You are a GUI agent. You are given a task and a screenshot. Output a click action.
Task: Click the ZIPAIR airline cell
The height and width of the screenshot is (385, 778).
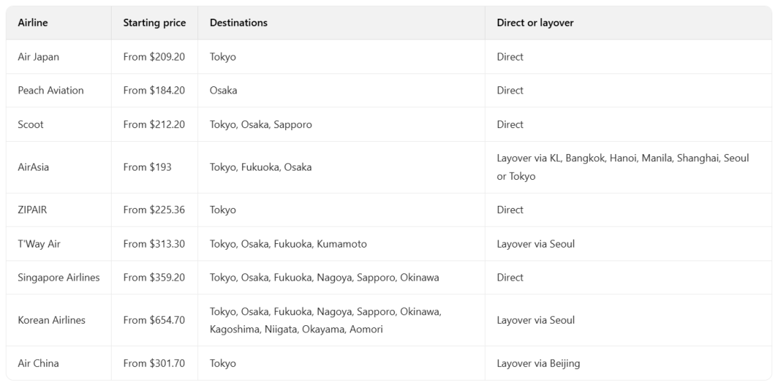coord(32,210)
